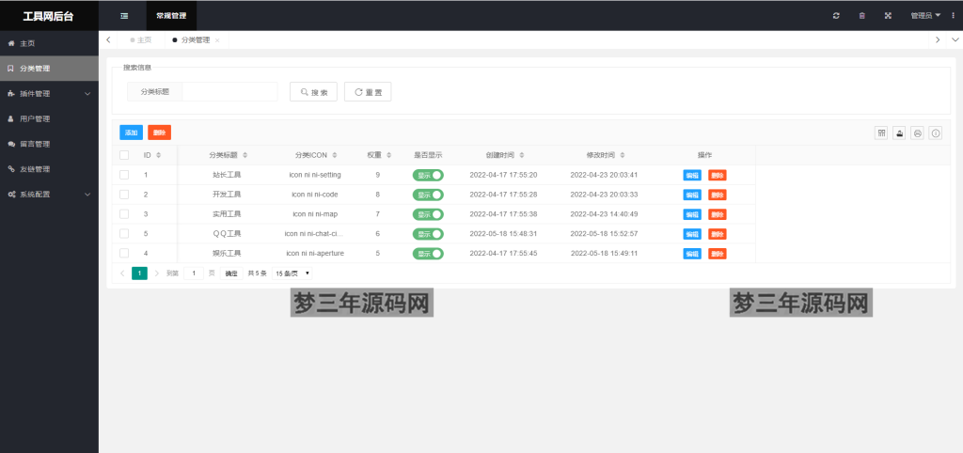
Task: Click the 分类标题 search input field
Action: 230,92
